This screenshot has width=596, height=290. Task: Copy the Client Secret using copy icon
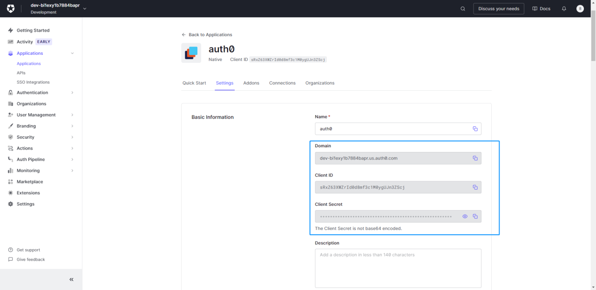click(475, 217)
